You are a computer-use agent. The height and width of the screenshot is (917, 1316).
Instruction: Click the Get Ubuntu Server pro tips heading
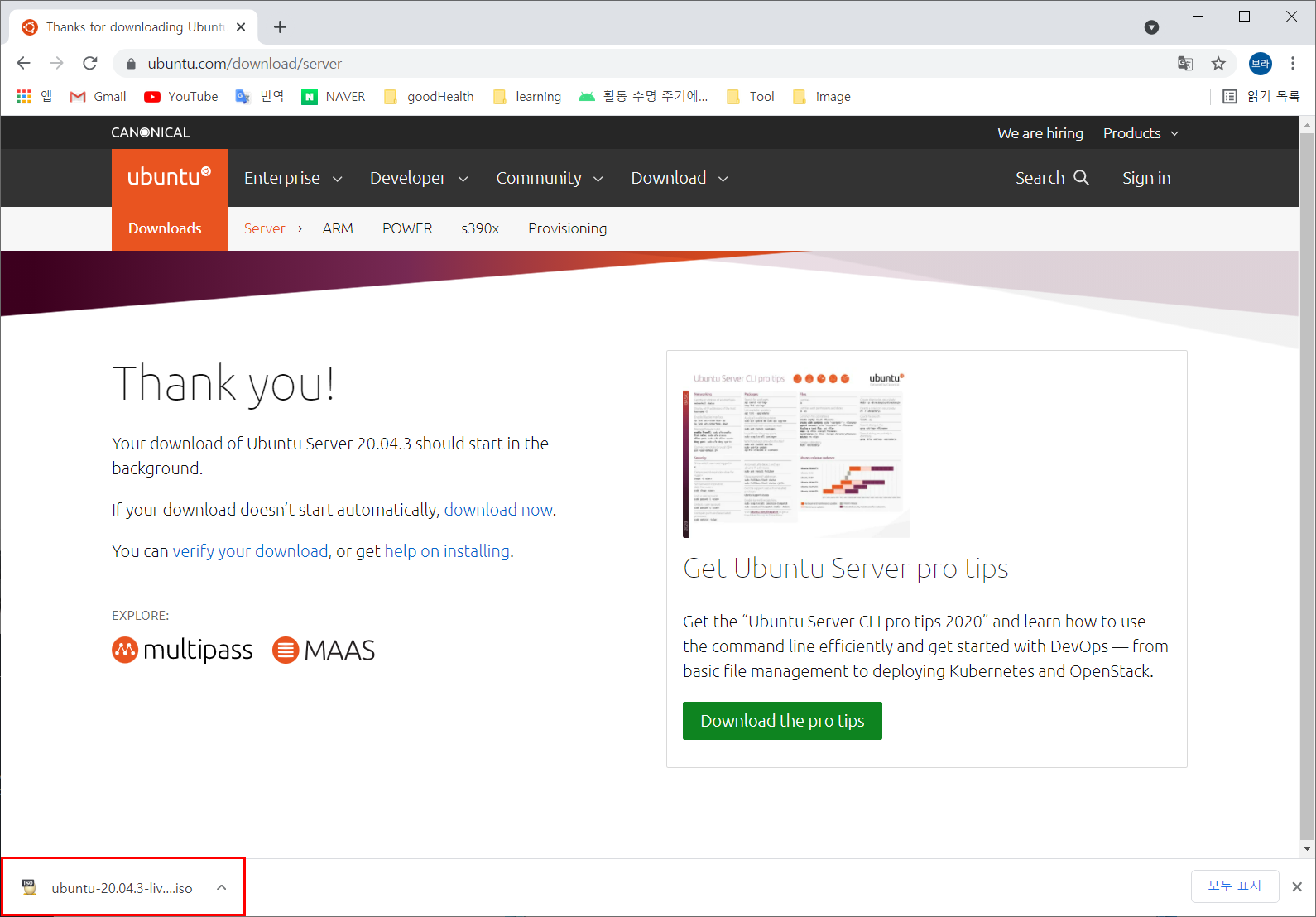tap(846, 569)
